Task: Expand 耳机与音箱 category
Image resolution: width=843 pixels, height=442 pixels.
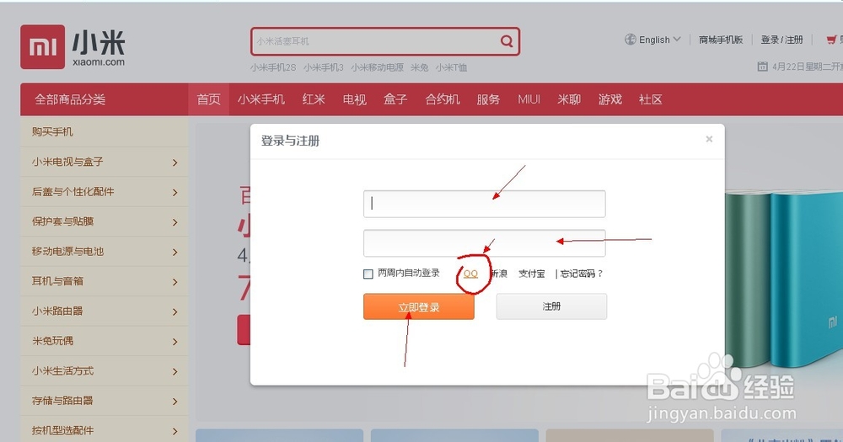Action: click(x=105, y=281)
